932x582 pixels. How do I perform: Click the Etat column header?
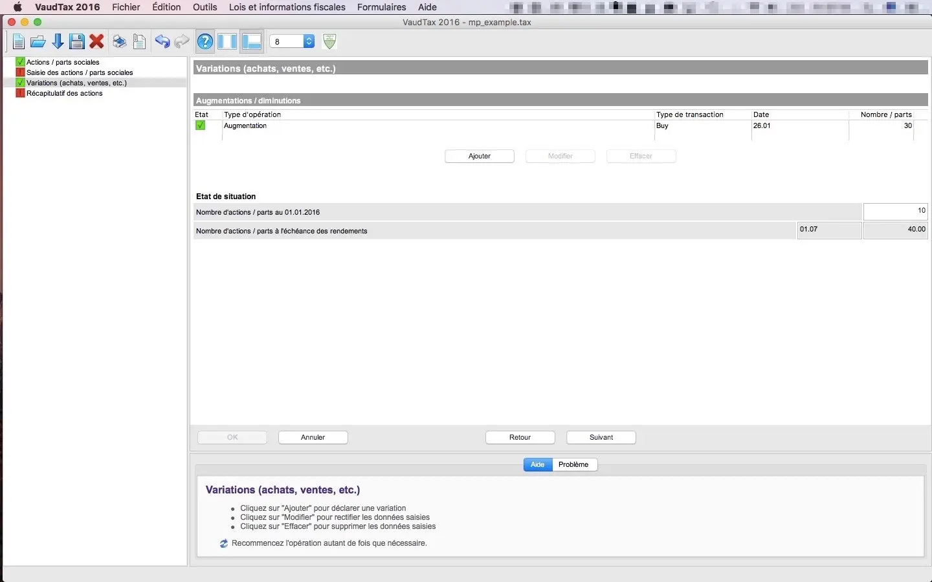tap(202, 114)
